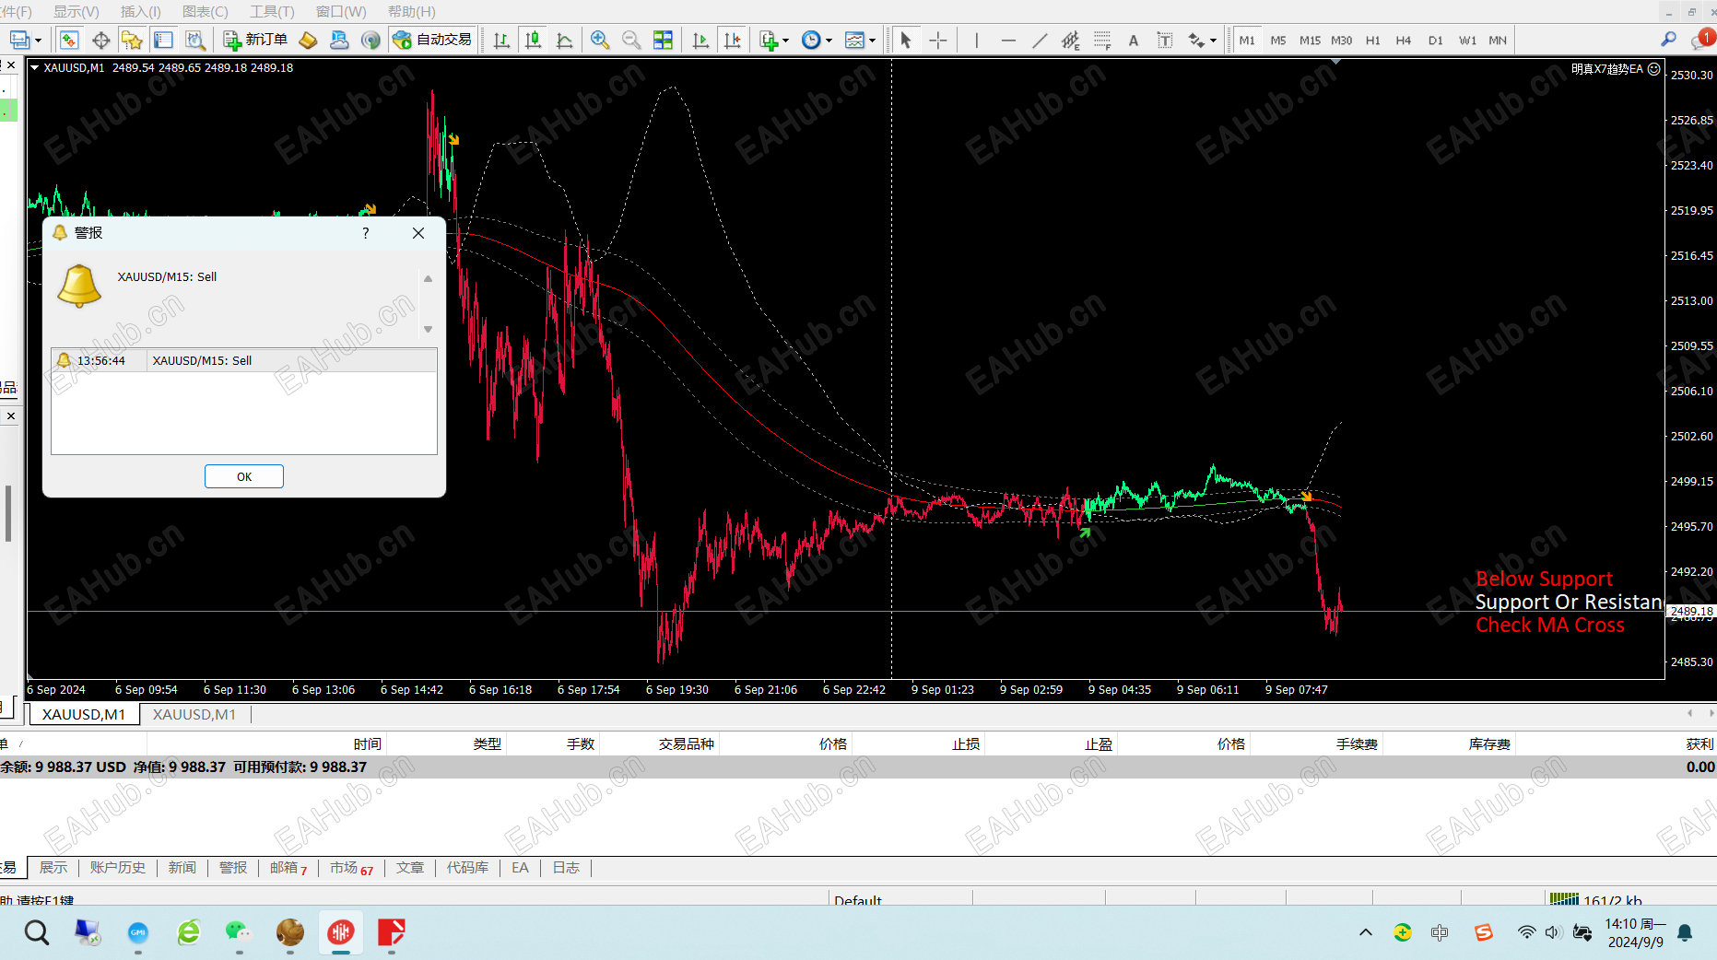This screenshot has width=1717, height=960.
Task: Click the ? help button in alert dialog
Action: (x=366, y=233)
